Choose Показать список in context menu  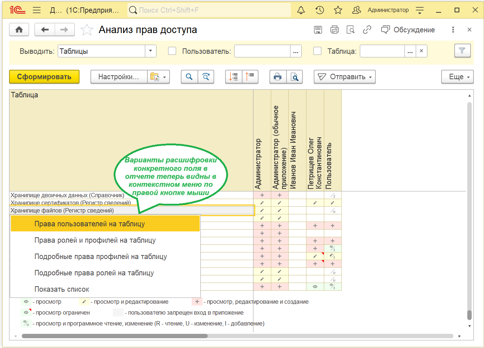point(62,289)
